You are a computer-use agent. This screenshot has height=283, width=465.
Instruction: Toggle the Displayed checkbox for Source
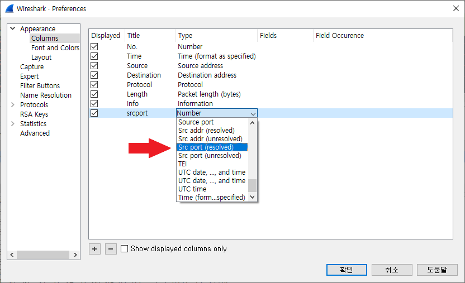(94, 65)
